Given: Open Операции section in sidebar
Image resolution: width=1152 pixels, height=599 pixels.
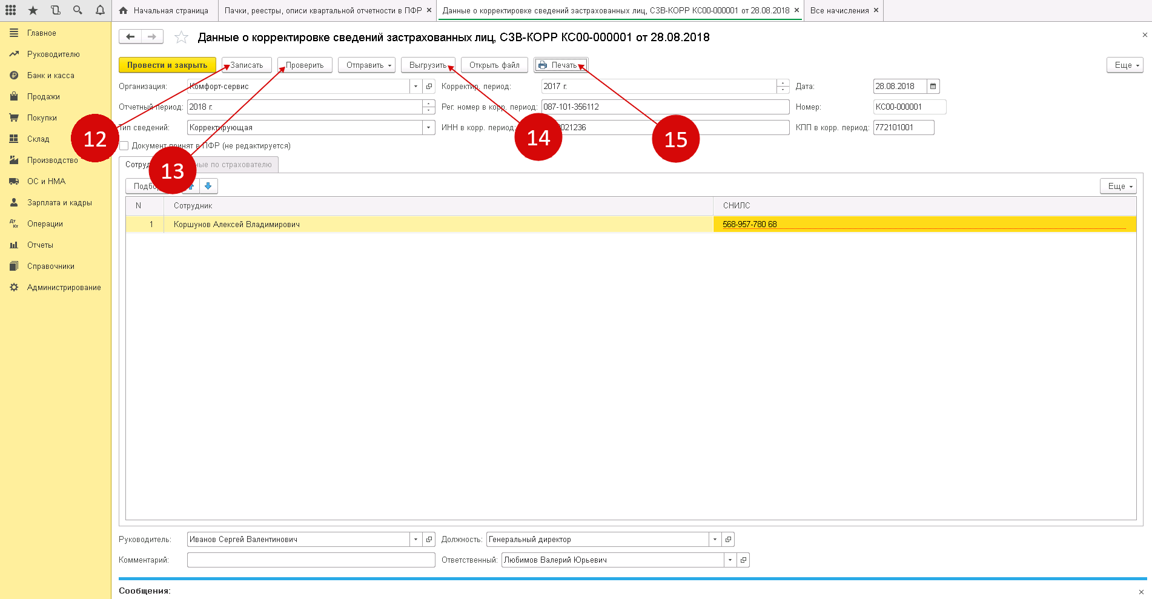Looking at the screenshot, I should [45, 224].
